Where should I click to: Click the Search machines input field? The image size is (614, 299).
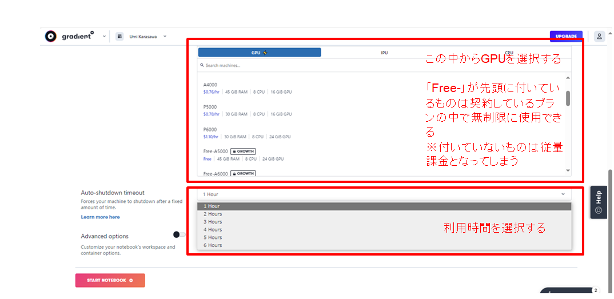tap(384, 65)
